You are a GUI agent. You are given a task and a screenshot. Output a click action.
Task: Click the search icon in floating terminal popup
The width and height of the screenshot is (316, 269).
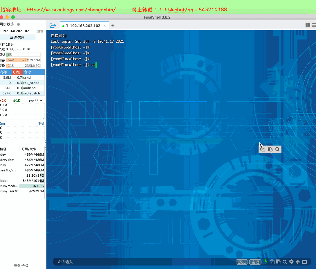(x=277, y=149)
